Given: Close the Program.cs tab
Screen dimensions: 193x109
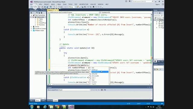Looking at the screenshot, I should (58, 10).
